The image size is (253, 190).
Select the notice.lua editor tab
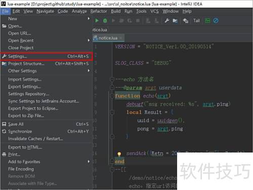108,38
